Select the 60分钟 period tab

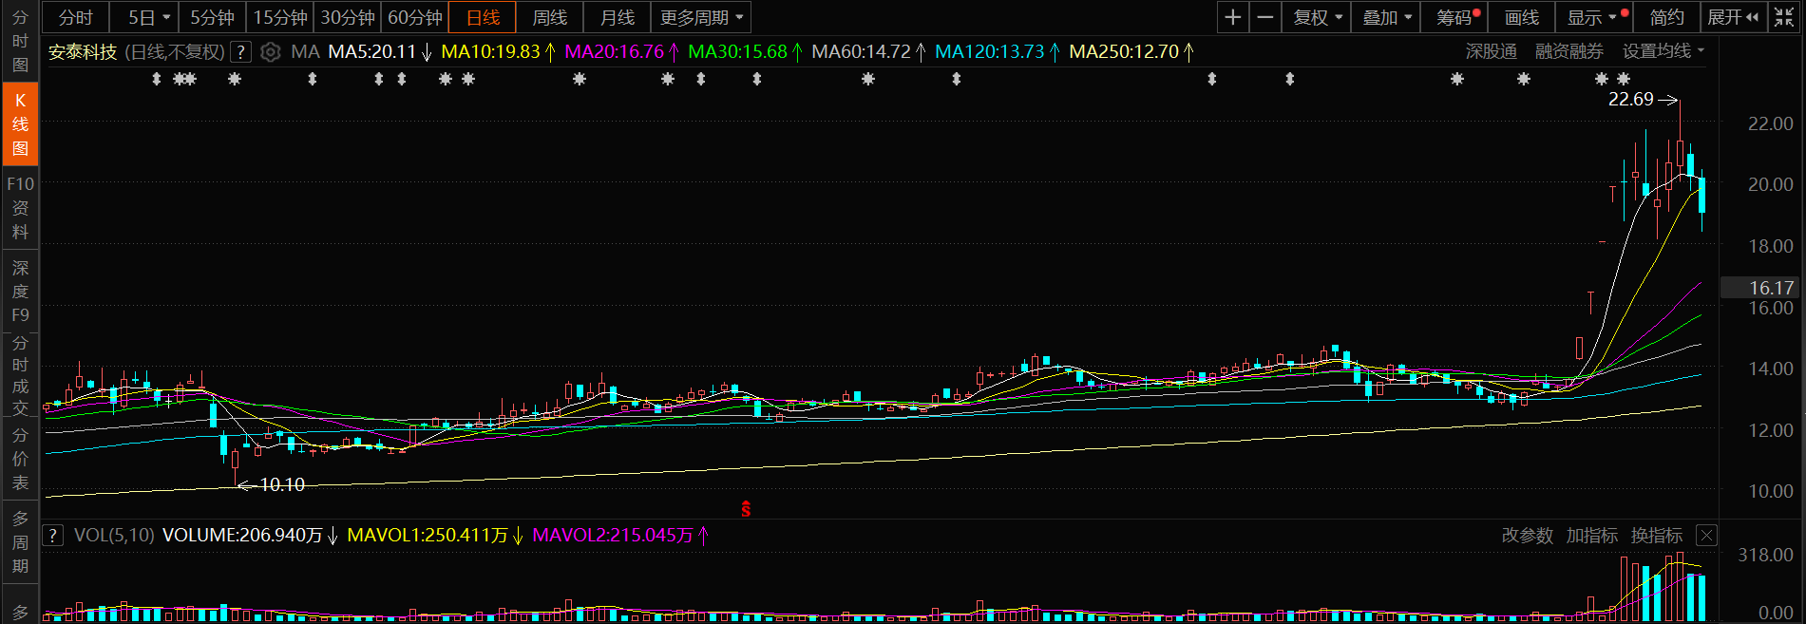click(x=415, y=17)
